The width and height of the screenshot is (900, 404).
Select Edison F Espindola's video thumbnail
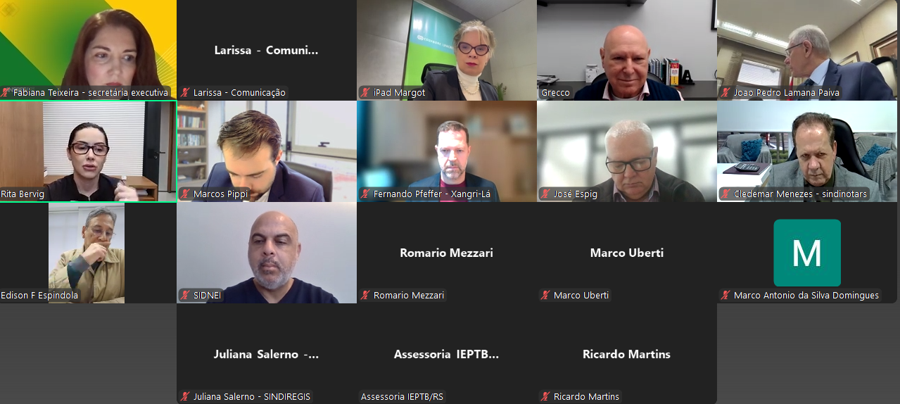pos(87,253)
